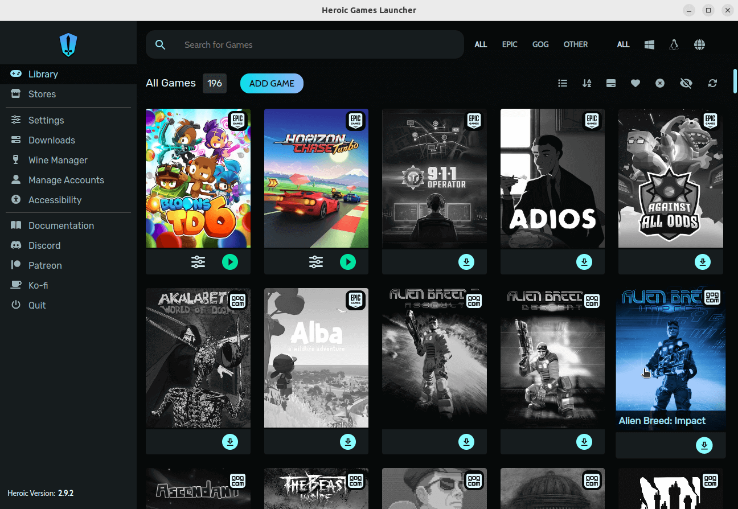Download Against All Odds

[703, 262]
